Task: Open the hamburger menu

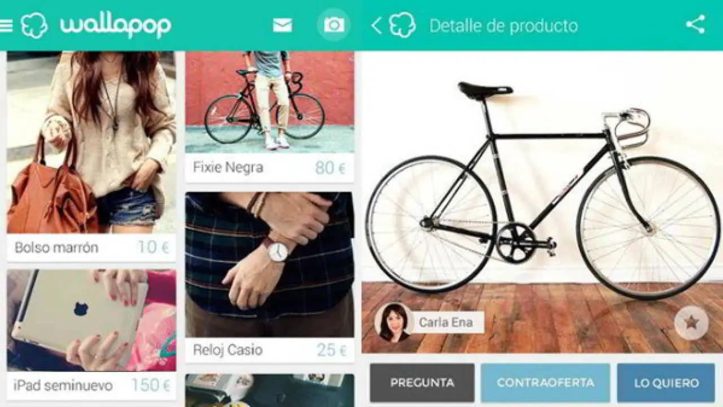Action: [x=6, y=25]
